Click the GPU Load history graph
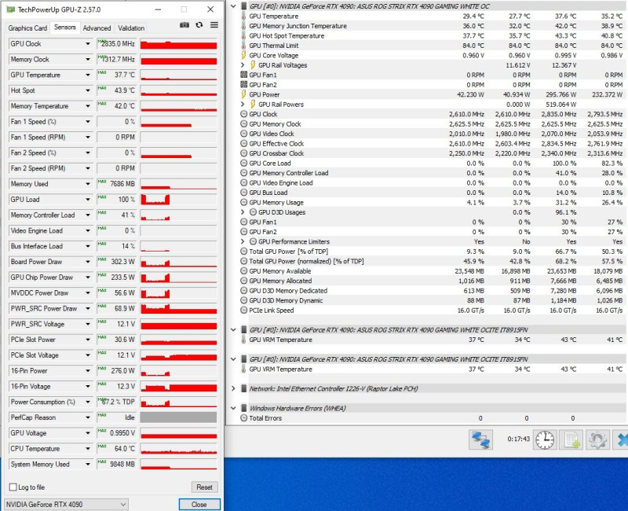Screen dimensions: 628x511 coord(179,200)
